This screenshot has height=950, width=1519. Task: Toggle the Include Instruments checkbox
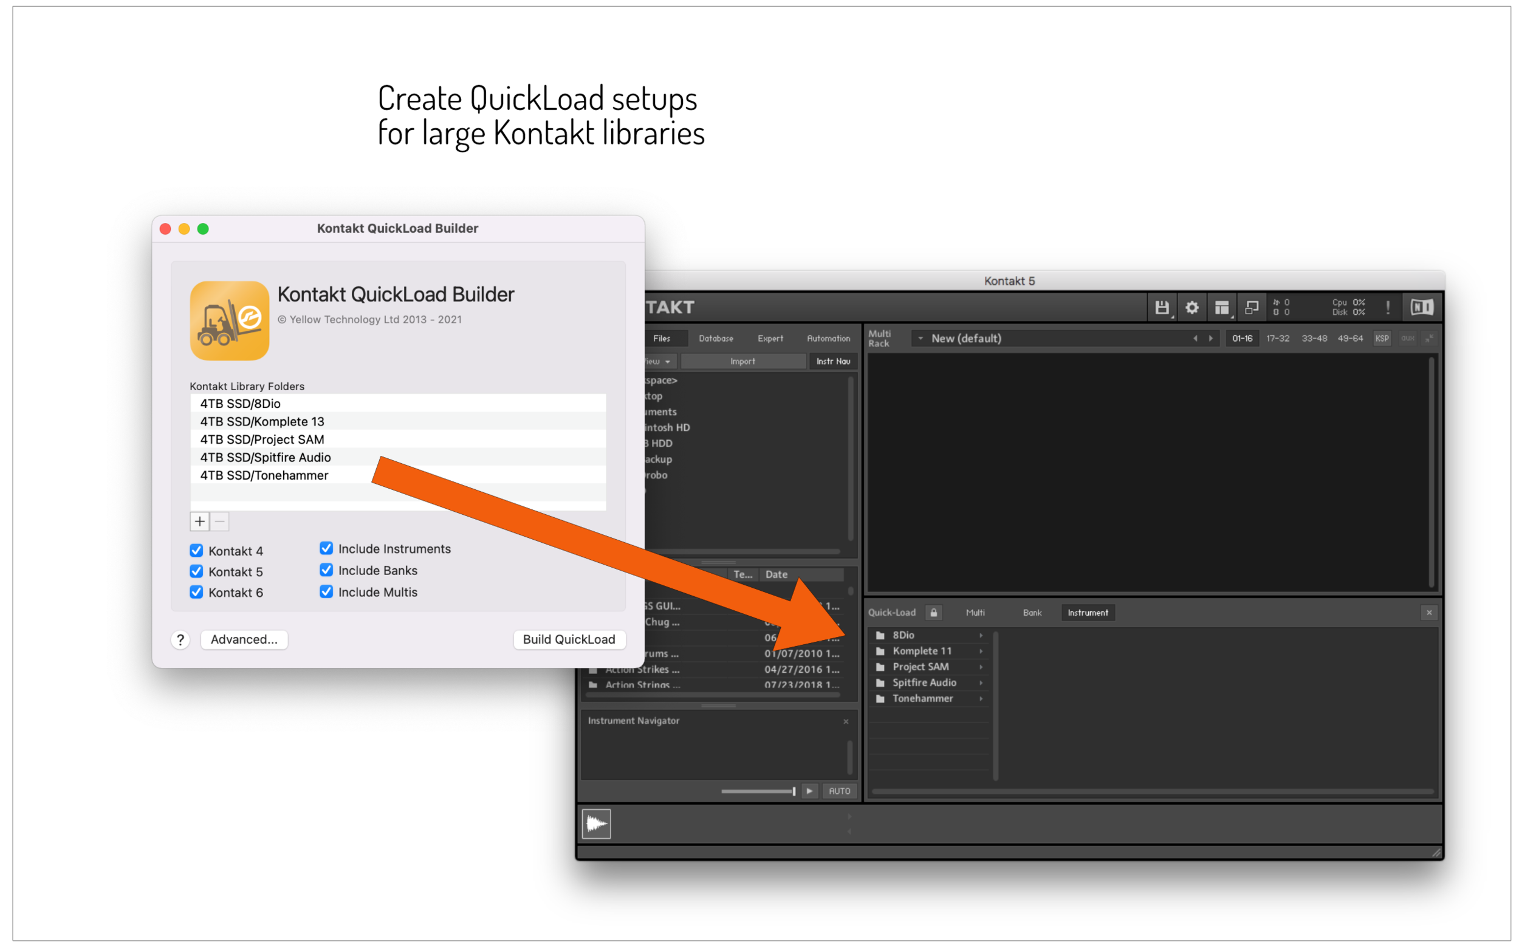point(326,548)
